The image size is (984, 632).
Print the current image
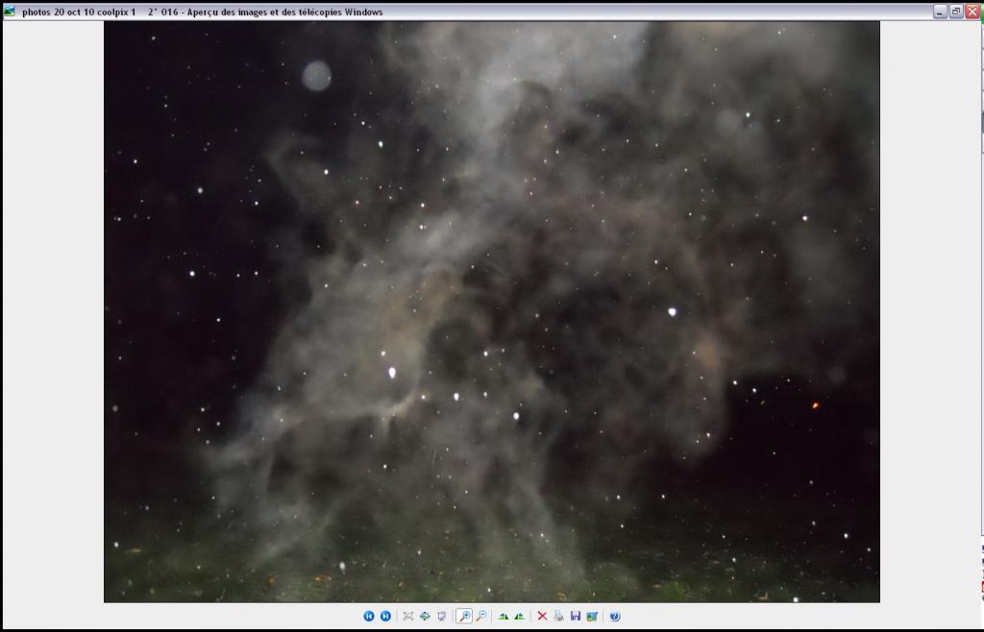(558, 617)
